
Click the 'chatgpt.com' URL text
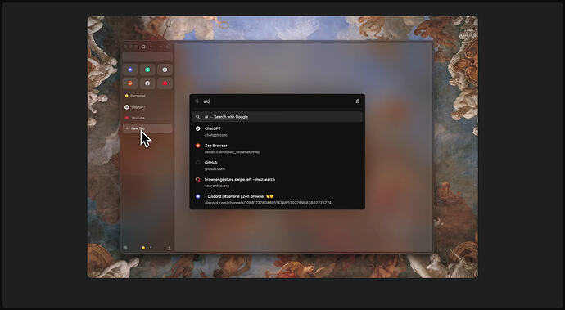216,135
